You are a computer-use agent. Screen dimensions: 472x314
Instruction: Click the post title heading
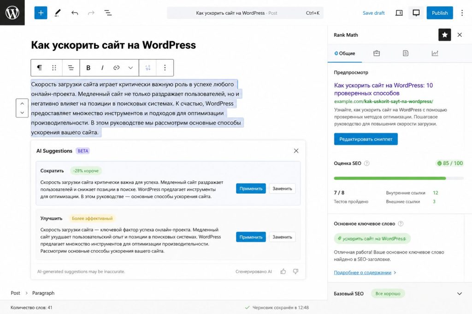(x=113, y=45)
